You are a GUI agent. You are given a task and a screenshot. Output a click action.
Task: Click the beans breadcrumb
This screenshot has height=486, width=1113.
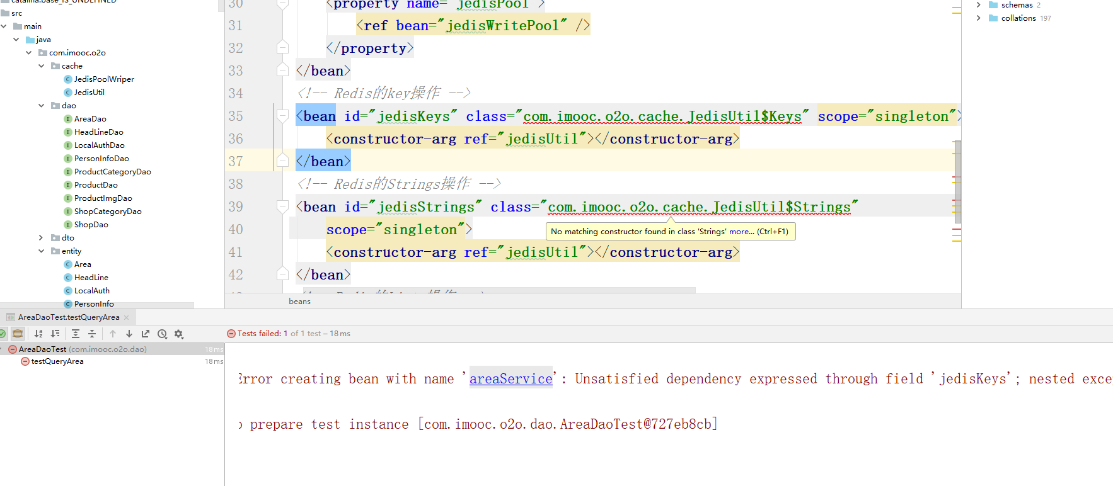pyautogui.click(x=299, y=302)
